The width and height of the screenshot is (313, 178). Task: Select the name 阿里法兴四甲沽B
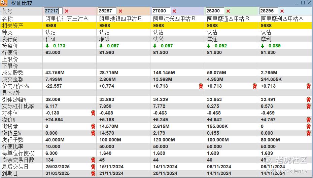click(174, 19)
